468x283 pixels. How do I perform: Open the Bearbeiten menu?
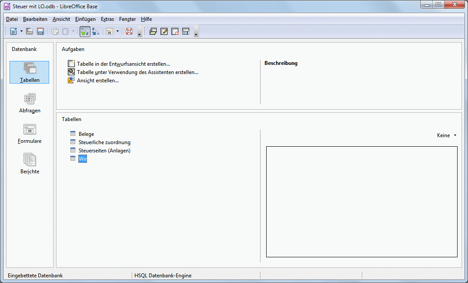click(x=35, y=19)
